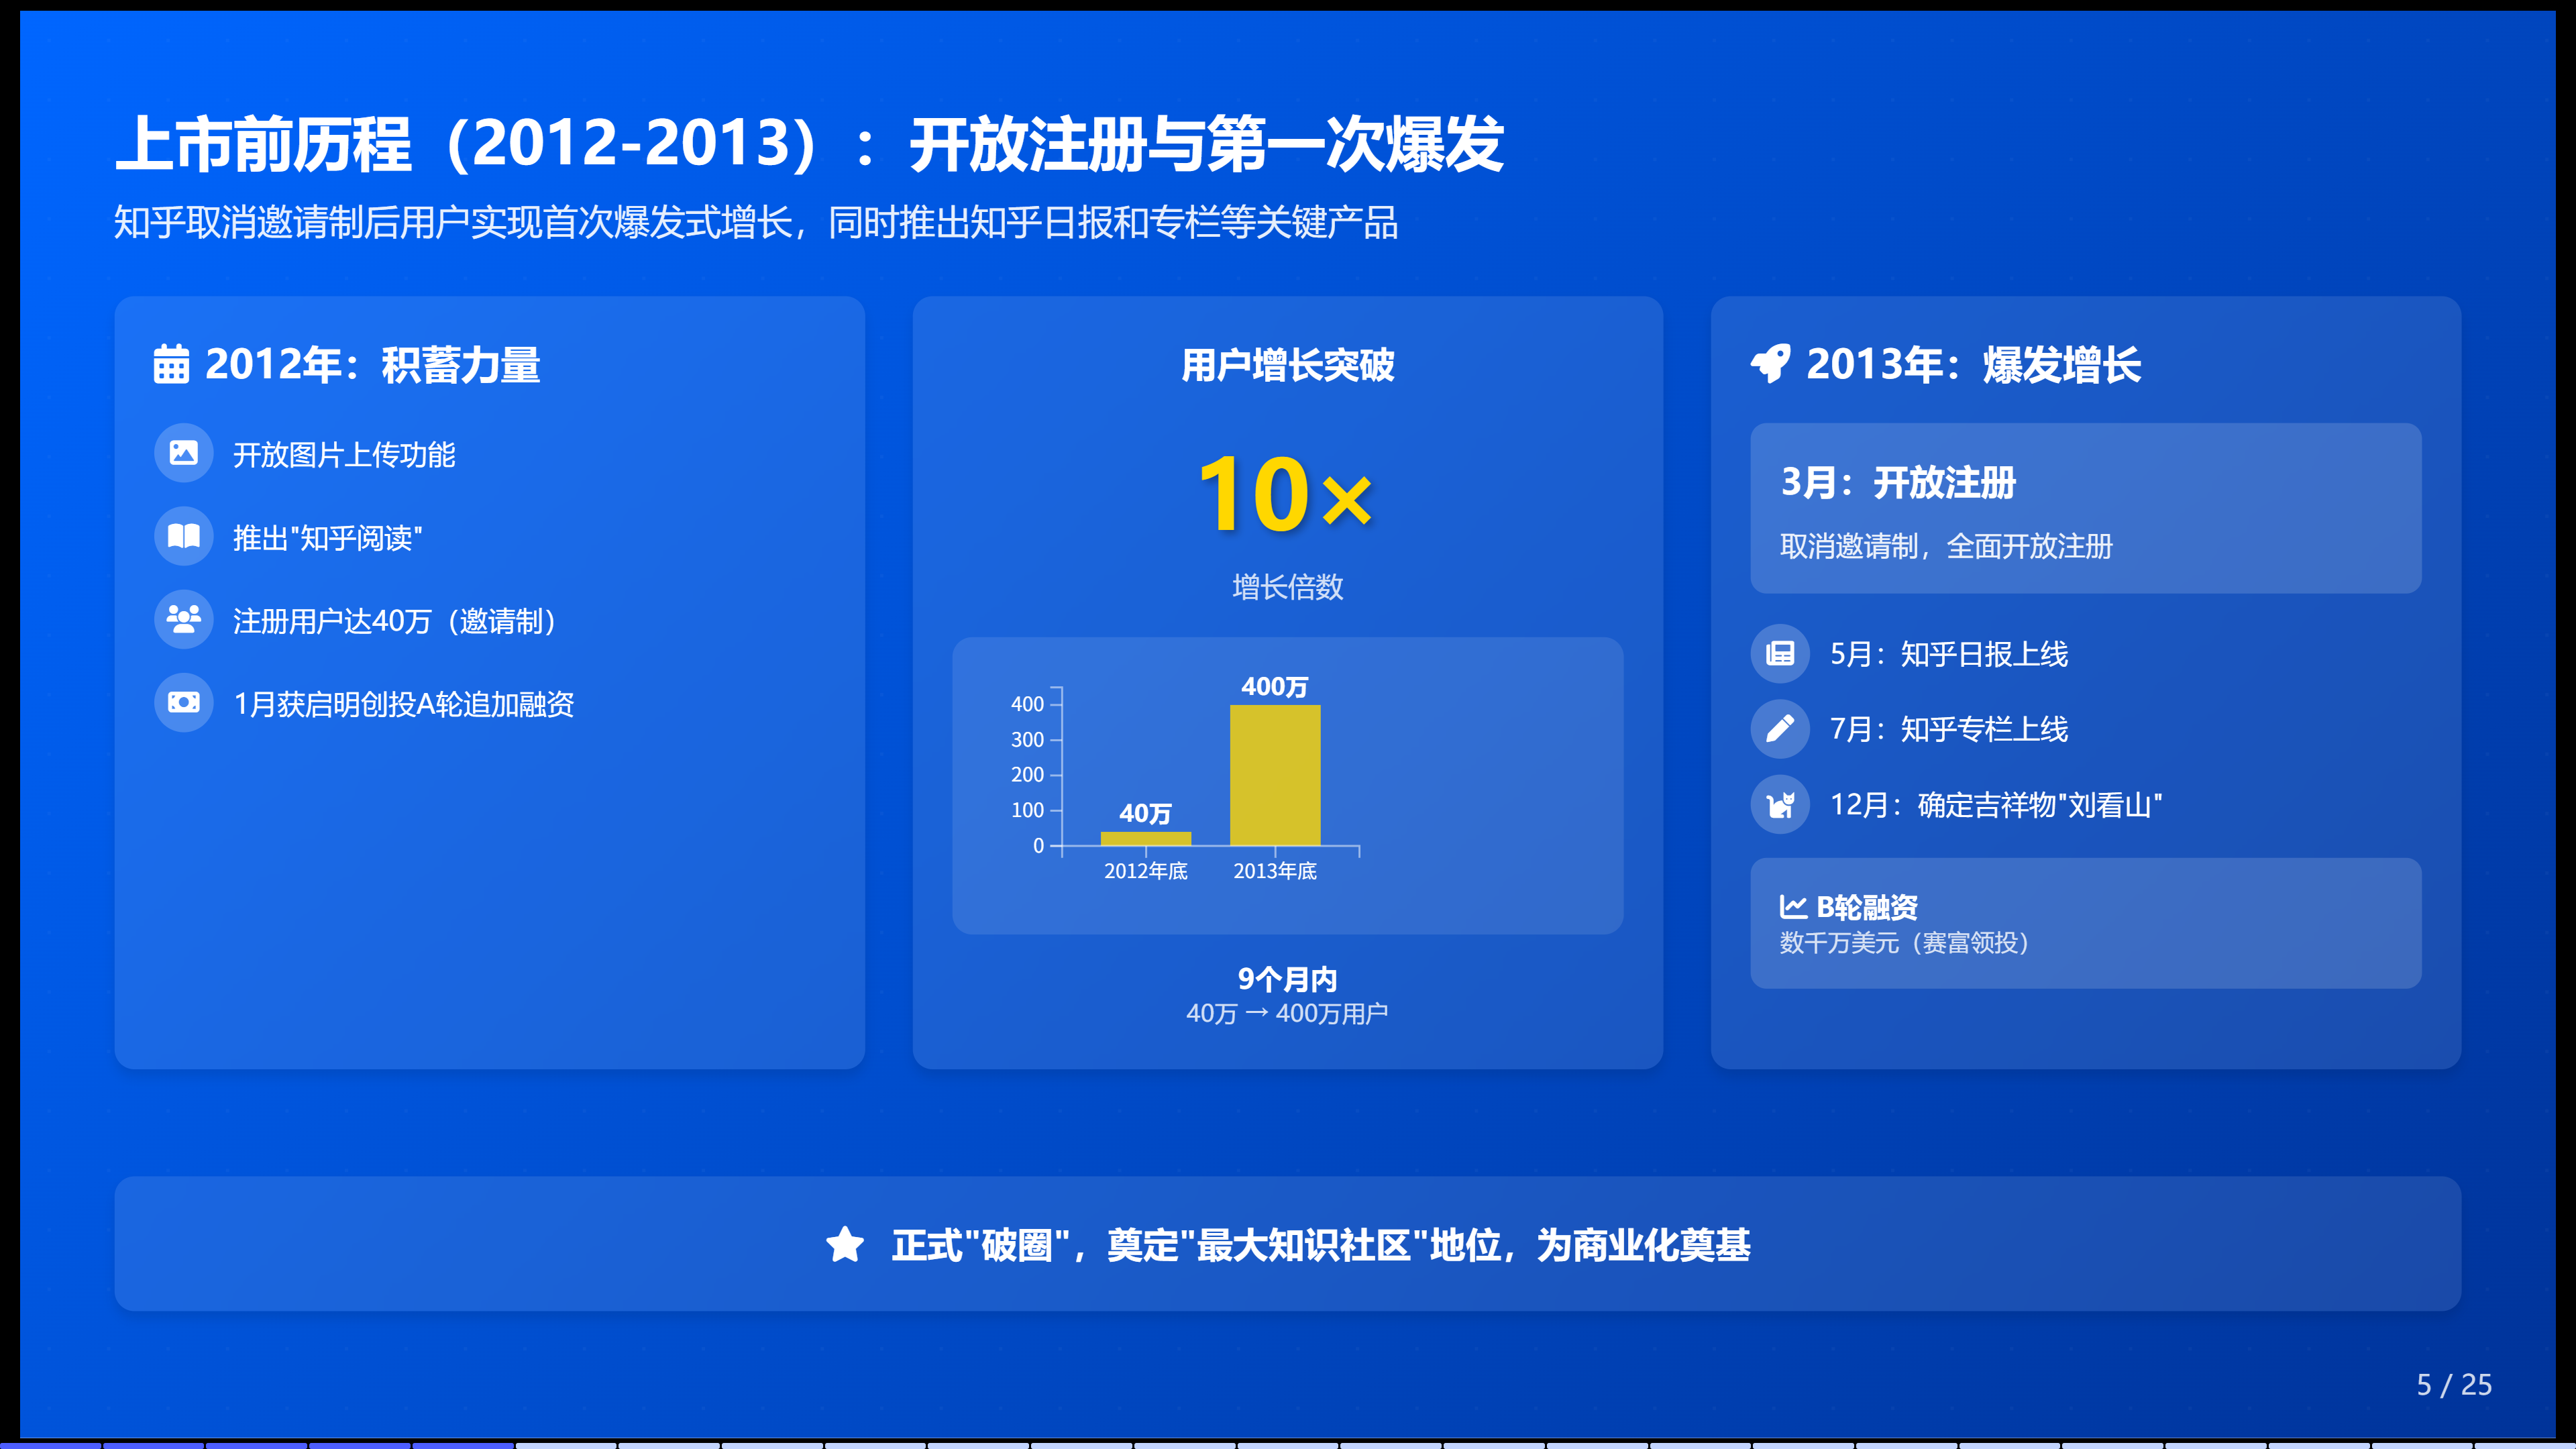Image resolution: width=2576 pixels, height=1449 pixels.
Task: Click the money bill icon for A轮追加融资
Action: pyautogui.click(x=183, y=703)
